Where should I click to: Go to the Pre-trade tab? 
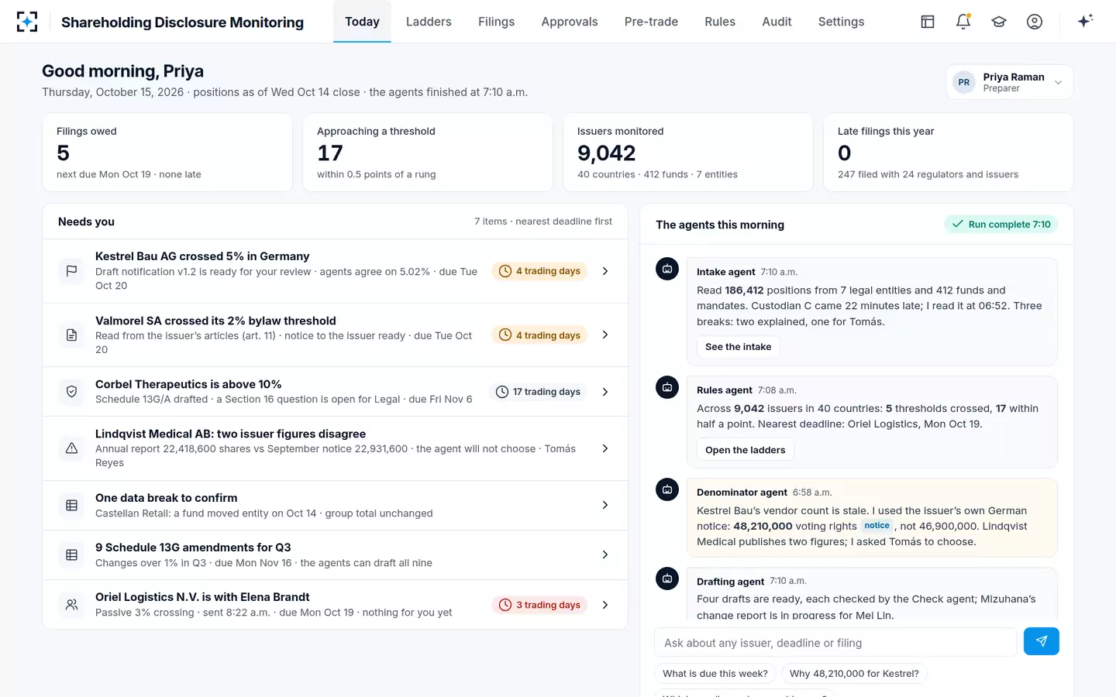click(x=651, y=22)
